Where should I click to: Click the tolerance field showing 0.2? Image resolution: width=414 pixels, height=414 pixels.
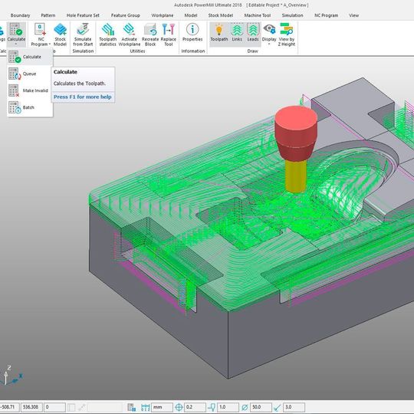coord(195,407)
